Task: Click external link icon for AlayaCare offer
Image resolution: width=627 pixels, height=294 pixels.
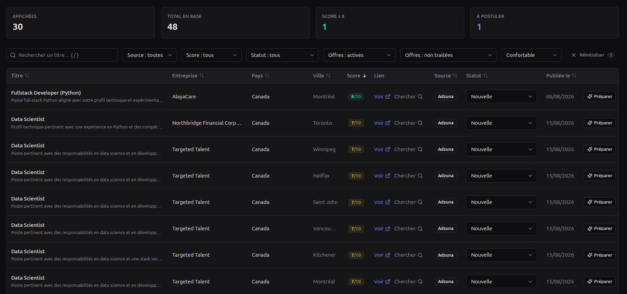Action: tap(388, 97)
